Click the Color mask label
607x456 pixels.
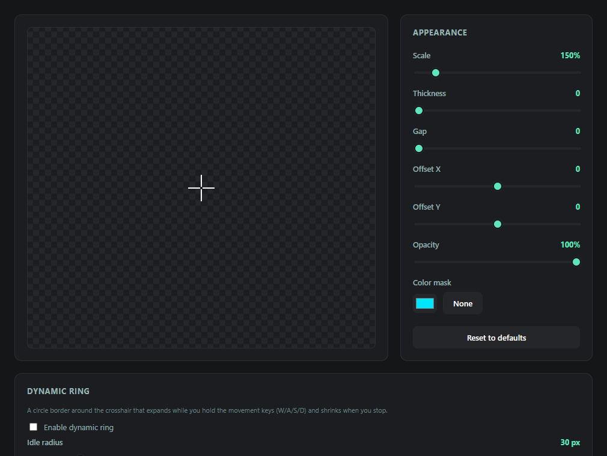432,282
